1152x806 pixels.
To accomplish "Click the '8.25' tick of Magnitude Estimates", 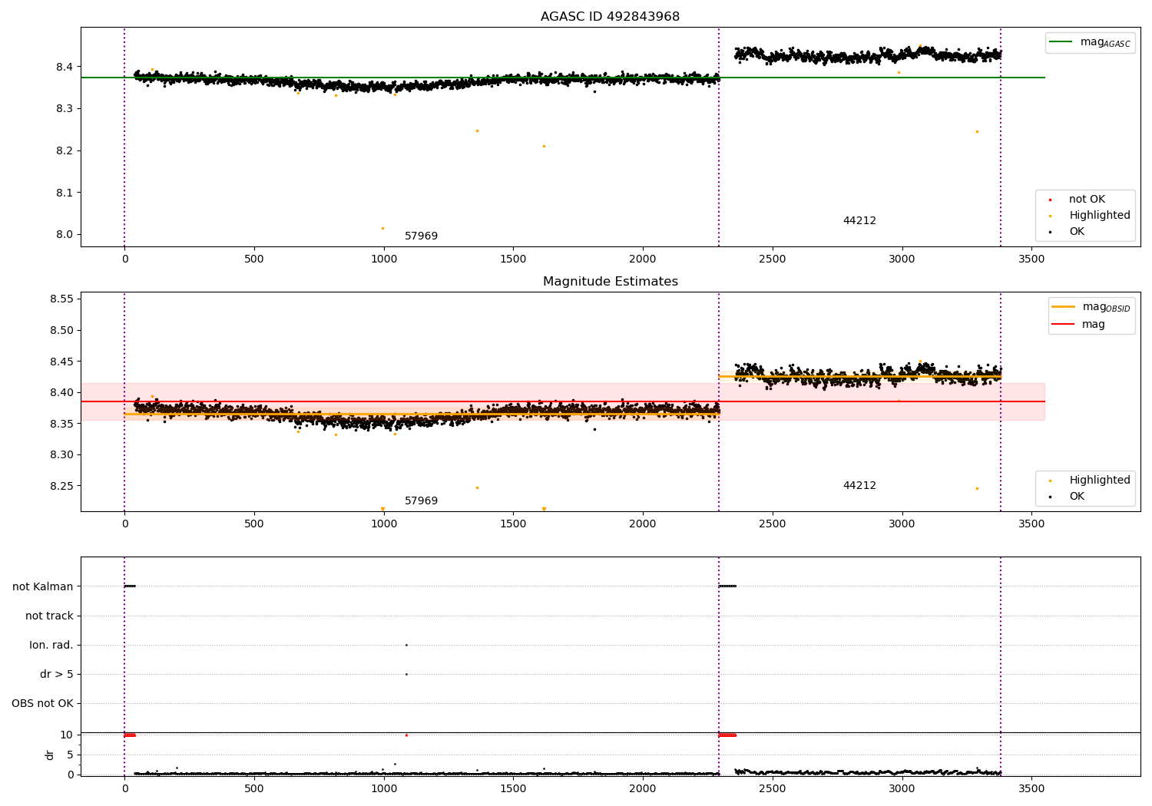I will click(x=61, y=486).
